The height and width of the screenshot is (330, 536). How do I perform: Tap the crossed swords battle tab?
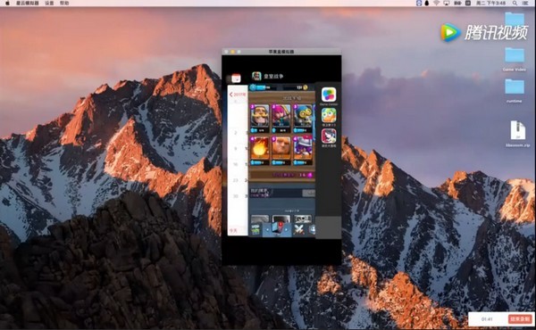point(298,230)
